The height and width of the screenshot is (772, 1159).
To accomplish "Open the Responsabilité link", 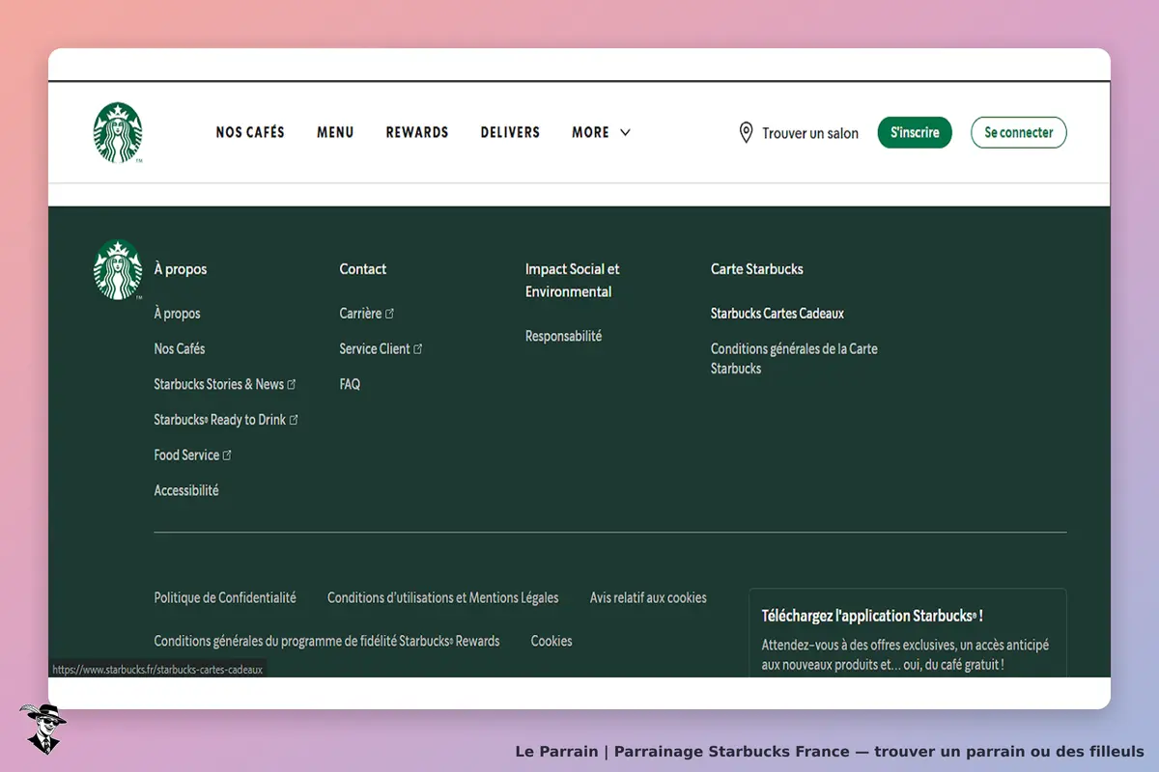I will [x=563, y=336].
